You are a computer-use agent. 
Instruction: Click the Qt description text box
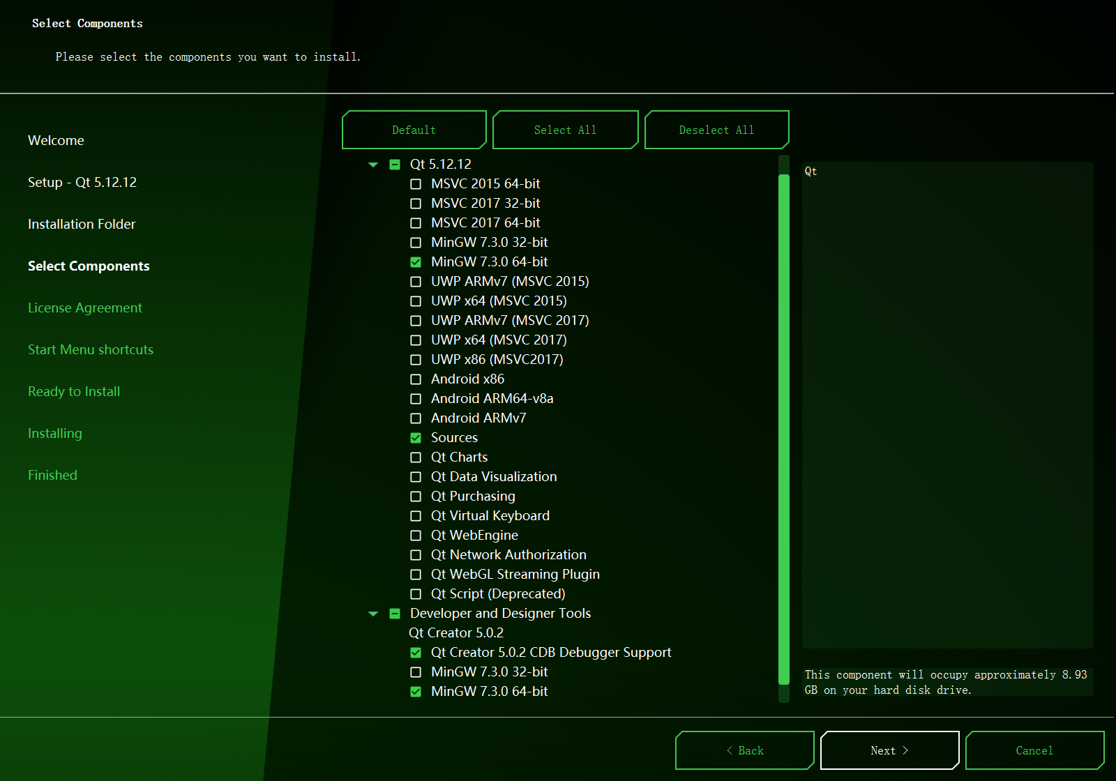(948, 405)
